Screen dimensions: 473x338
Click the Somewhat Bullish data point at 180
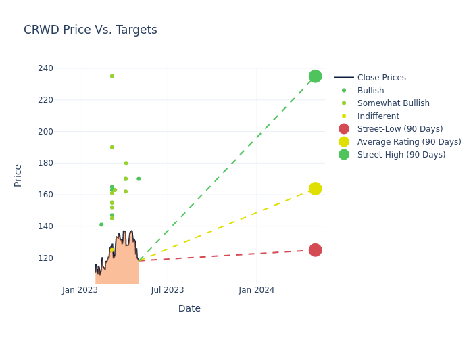126,163
